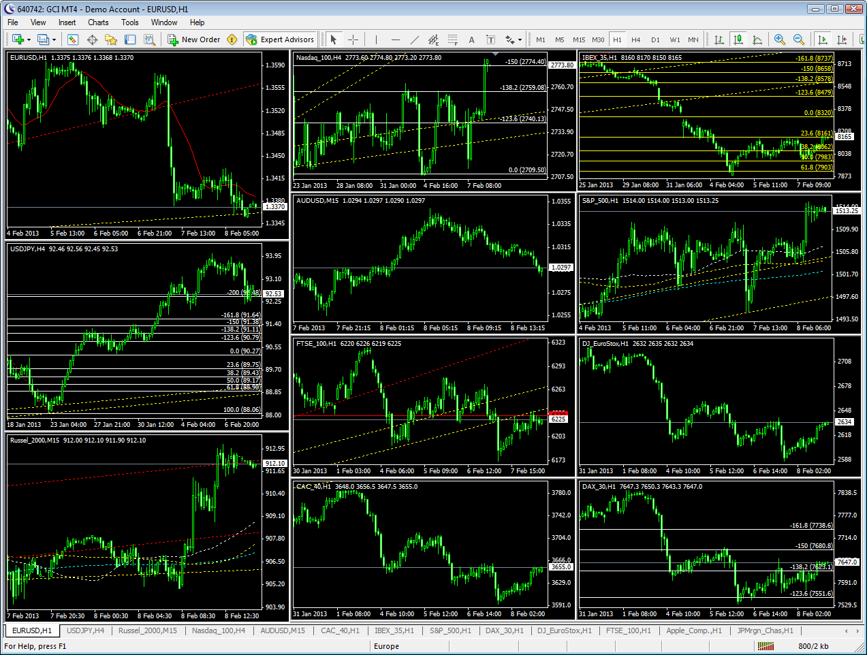867x655 pixels.
Task: Insert arrow objects from the toolbar icon
Action: pyautogui.click(x=509, y=39)
